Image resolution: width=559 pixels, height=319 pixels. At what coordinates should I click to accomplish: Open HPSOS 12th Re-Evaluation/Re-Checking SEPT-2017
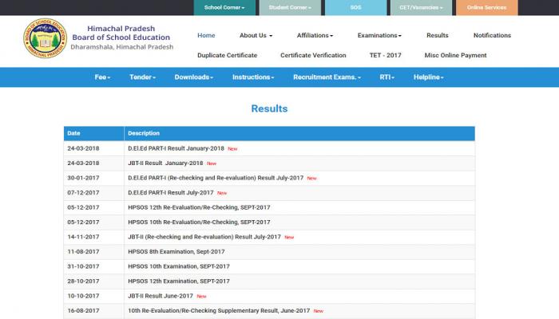coord(199,207)
